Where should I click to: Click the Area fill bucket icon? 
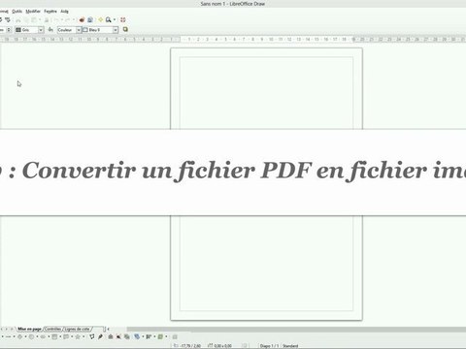[50, 30]
